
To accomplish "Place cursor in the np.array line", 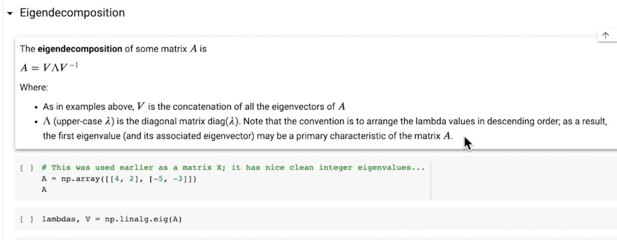I will (119, 179).
